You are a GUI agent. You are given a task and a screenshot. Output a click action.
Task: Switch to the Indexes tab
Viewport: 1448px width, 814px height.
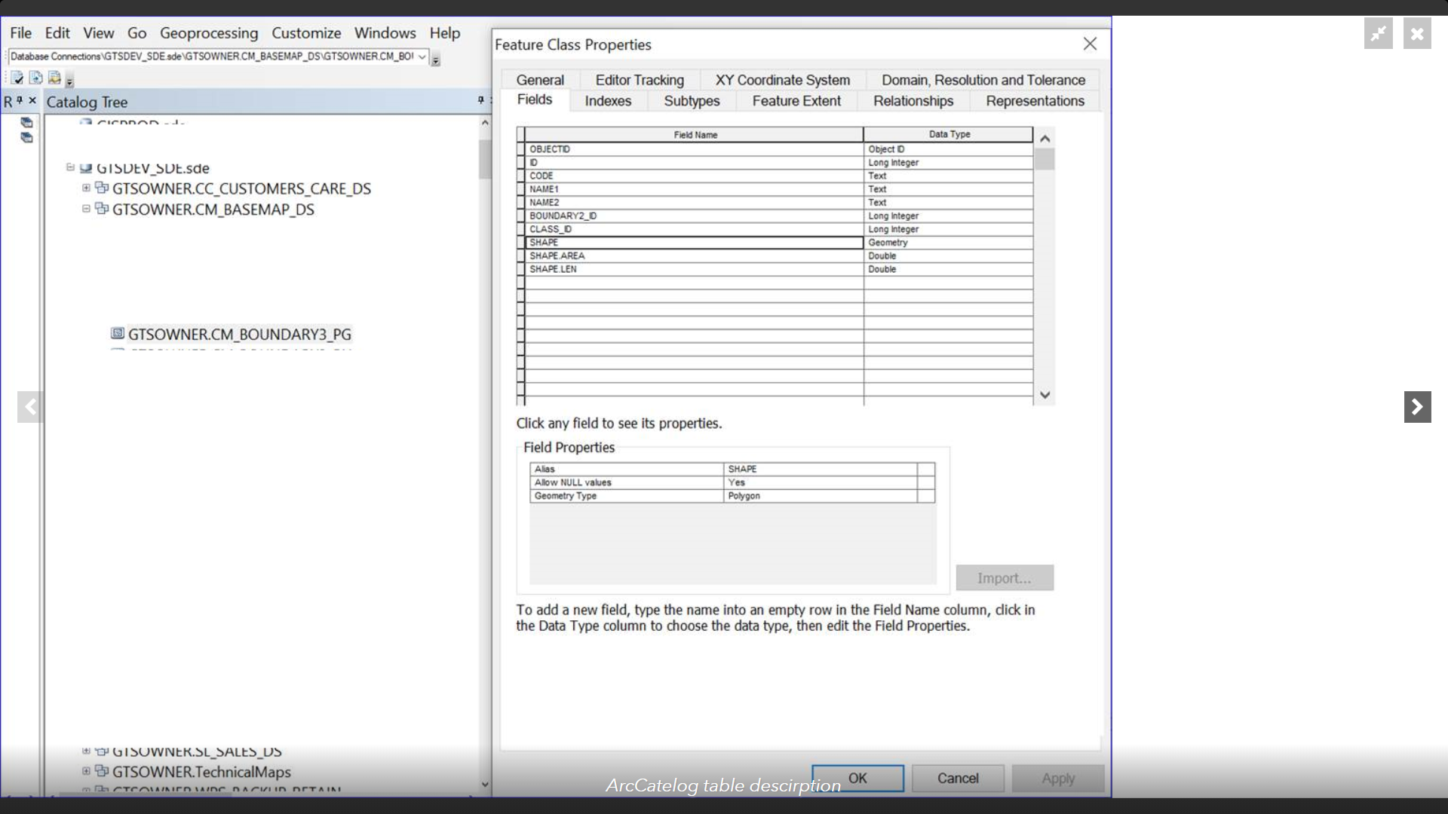[608, 101]
